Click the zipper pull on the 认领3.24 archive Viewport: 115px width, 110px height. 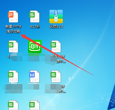click(x=56, y=19)
